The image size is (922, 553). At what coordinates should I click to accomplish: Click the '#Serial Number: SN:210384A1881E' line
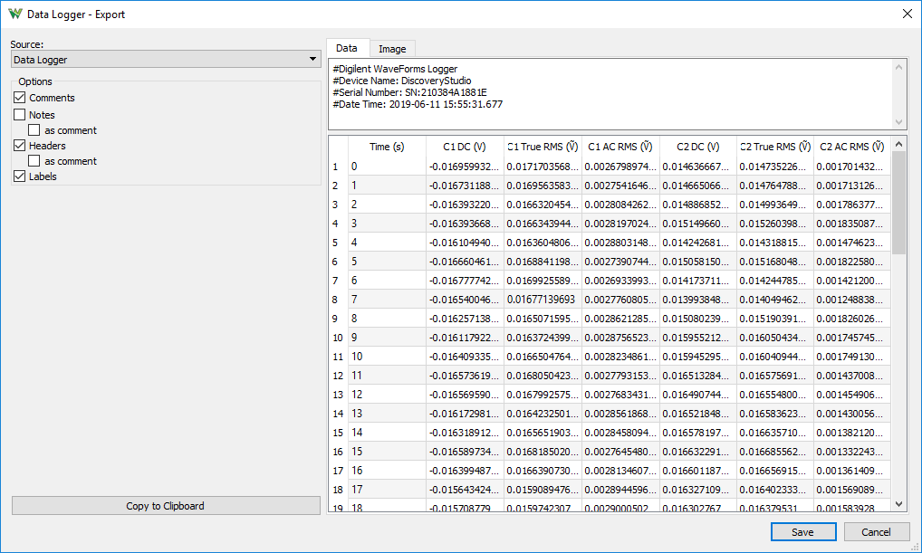410,92
